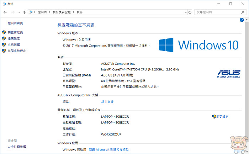The width and height of the screenshot is (249, 154).
Task: Open the 線上支援 website link
Action: pos(107,102)
